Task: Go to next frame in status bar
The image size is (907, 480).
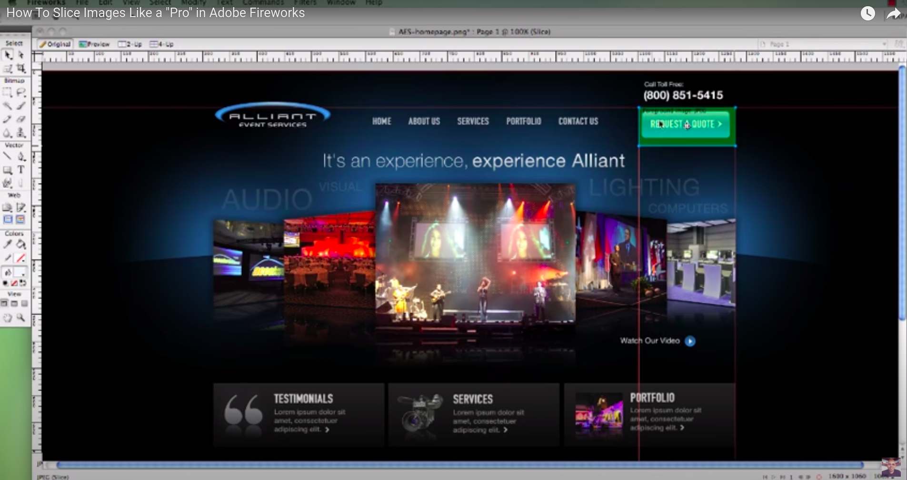Action: (808, 477)
